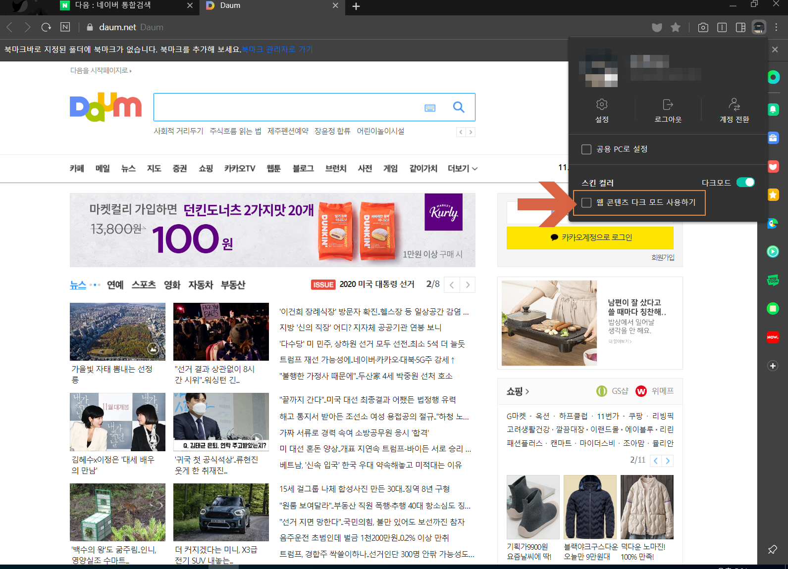The height and width of the screenshot is (569, 788).
Task: Click the GS샵 shopping link
Action: click(612, 391)
